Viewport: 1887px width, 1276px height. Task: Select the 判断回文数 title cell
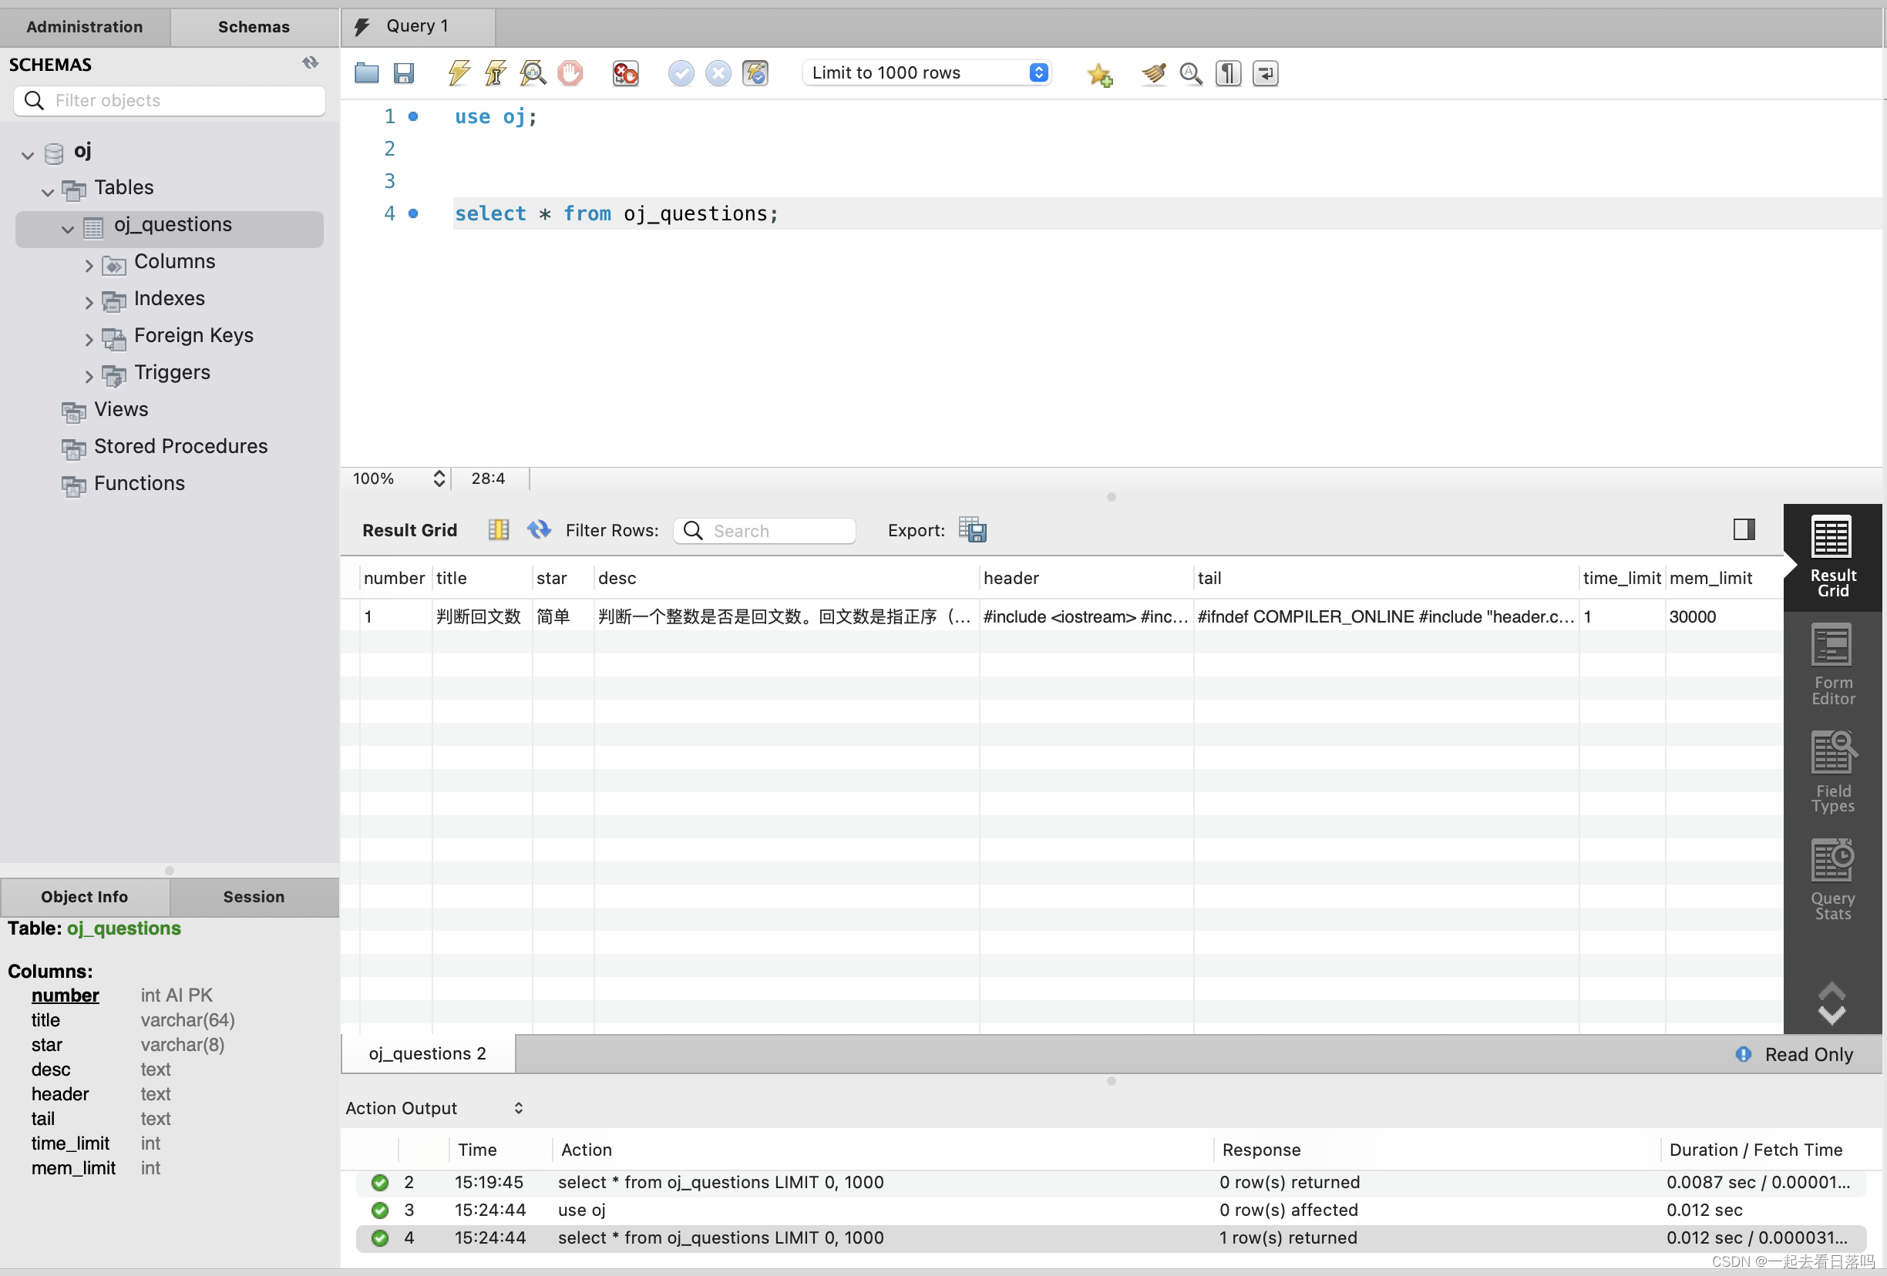point(482,616)
